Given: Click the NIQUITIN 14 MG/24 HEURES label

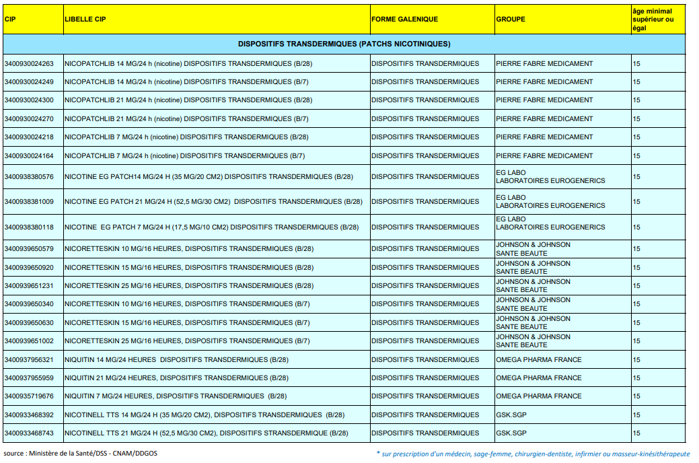Looking at the screenshot, I should point(176,360).
